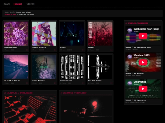
Task: Expand the 11 Tracks 2022 album with [+]
Action: tap(111, 50)
